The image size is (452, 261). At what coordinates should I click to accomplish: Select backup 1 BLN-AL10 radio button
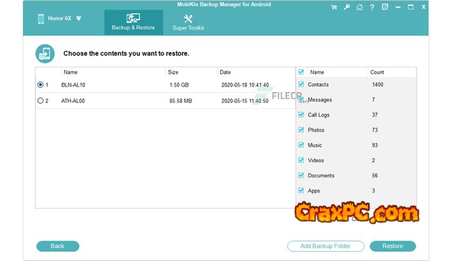pyautogui.click(x=41, y=85)
